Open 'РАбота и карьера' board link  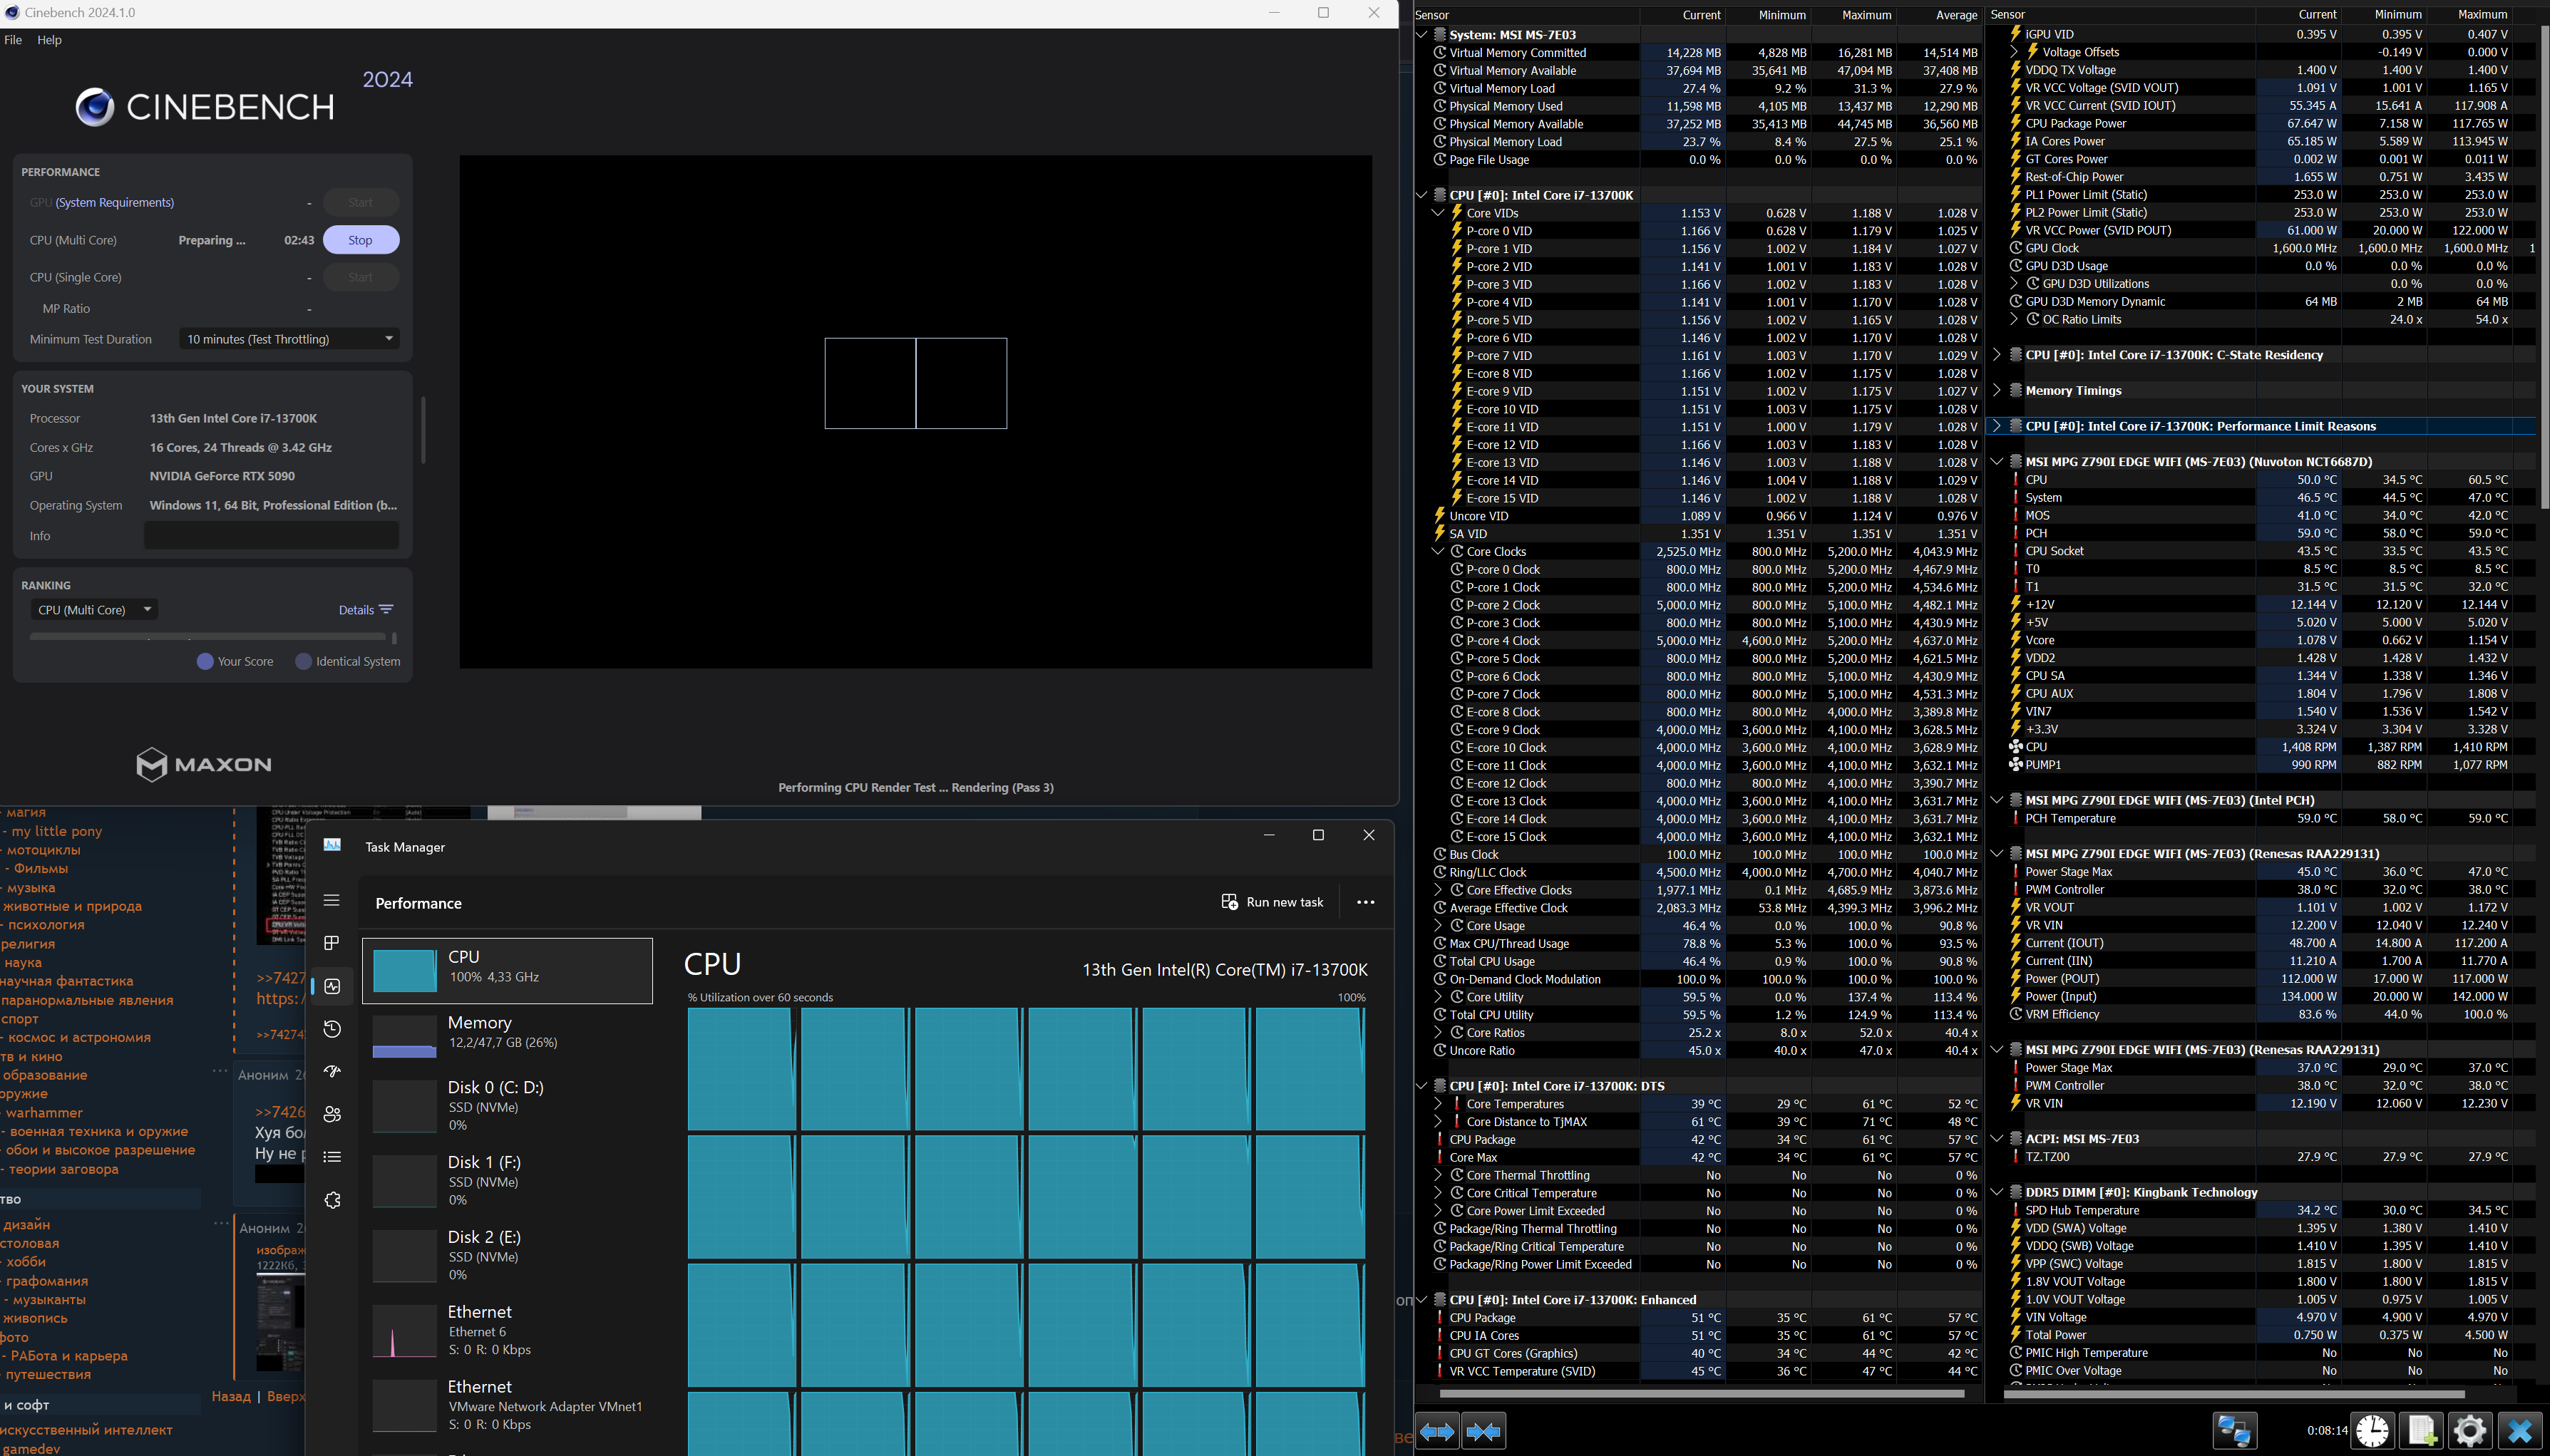point(69,1357)
